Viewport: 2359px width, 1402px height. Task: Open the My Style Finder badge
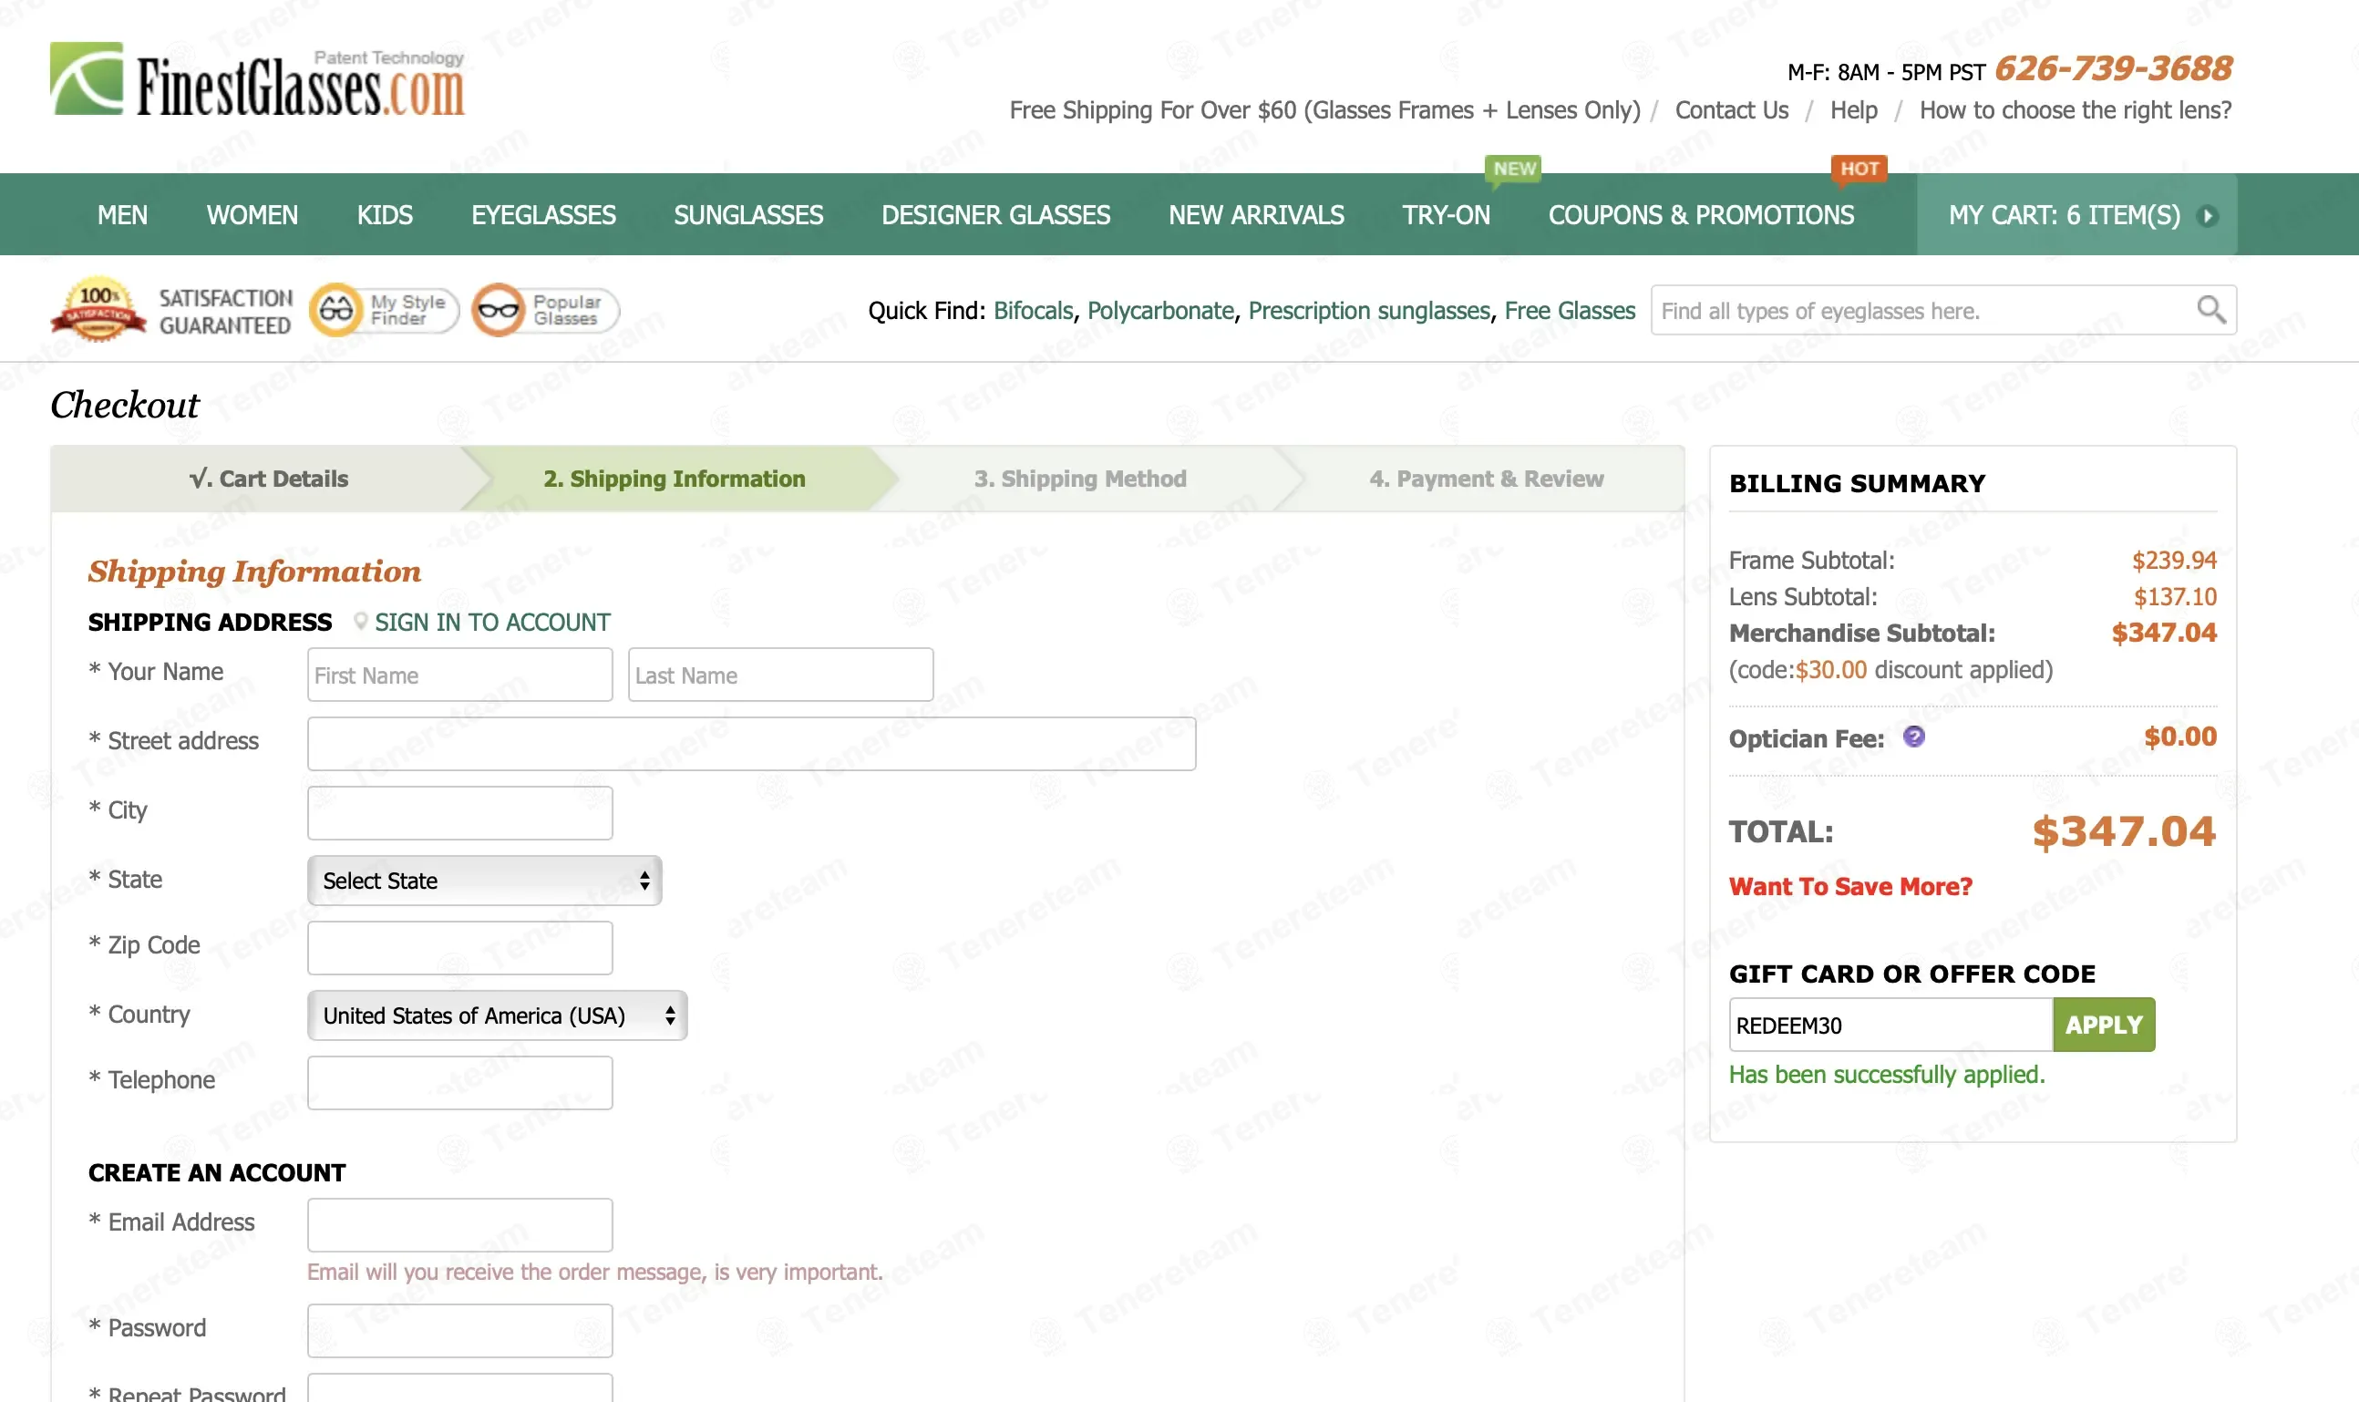click(x=384, y=310)
